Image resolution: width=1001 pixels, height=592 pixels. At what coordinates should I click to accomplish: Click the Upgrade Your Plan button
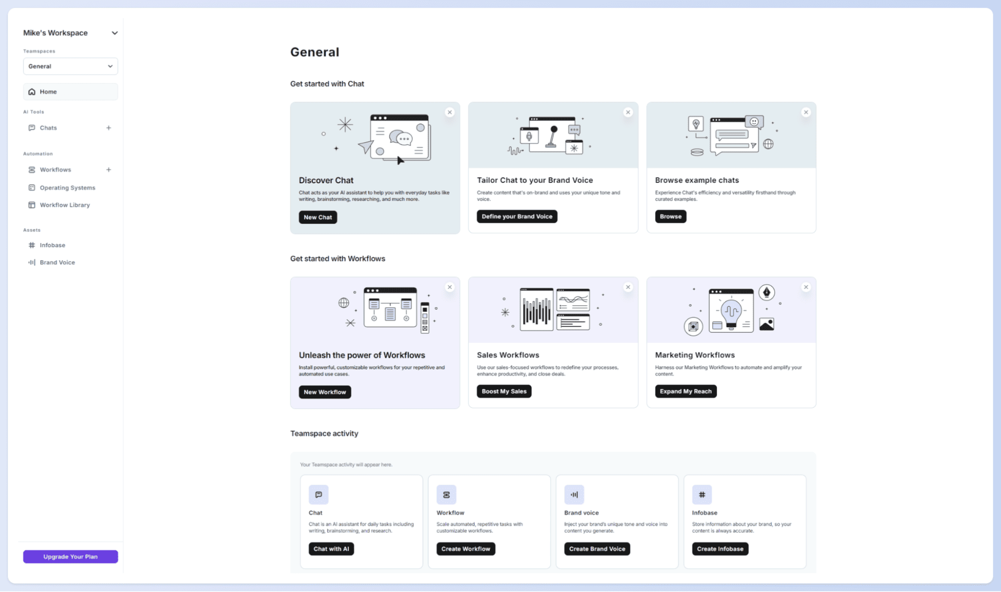tap(70, 556)
